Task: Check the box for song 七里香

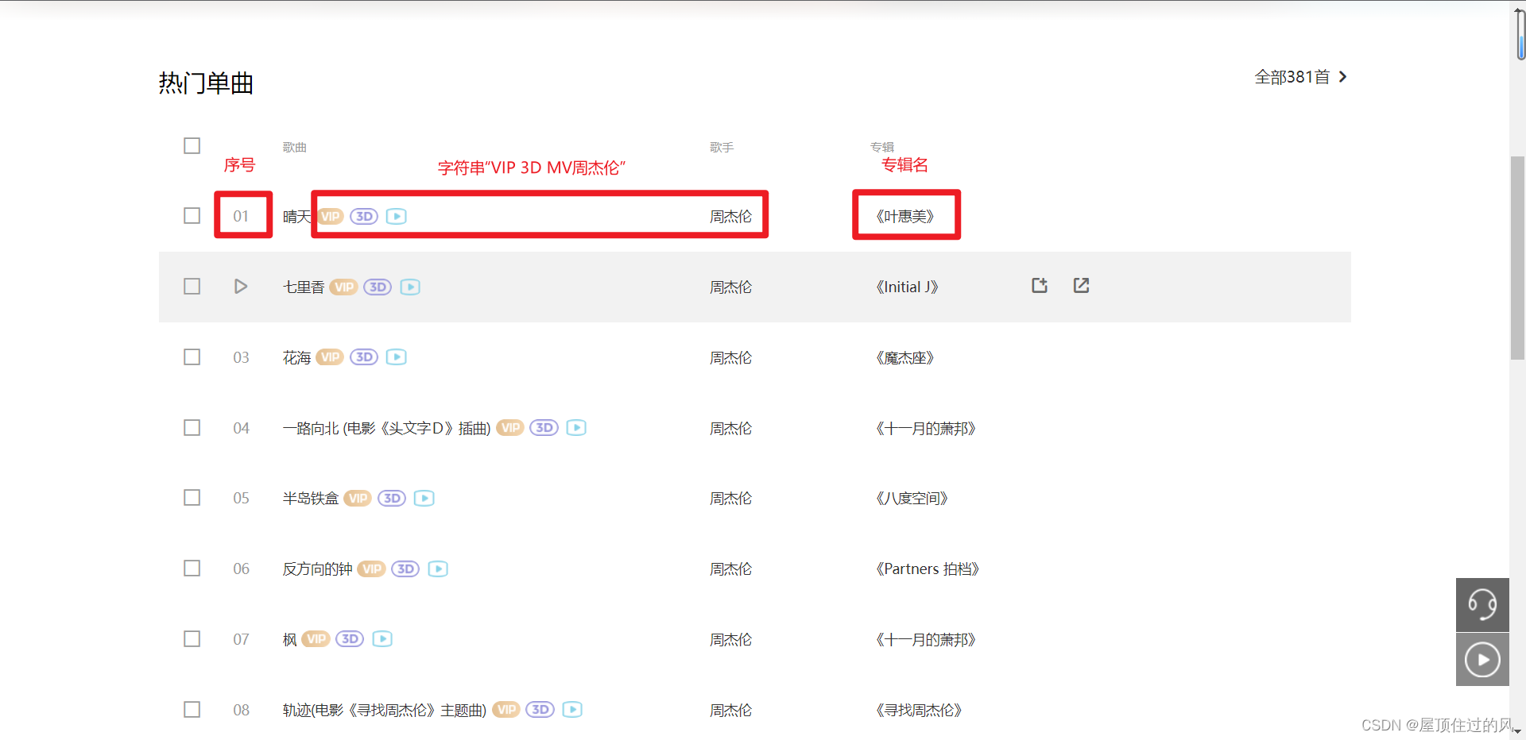Action: point(192,287)
